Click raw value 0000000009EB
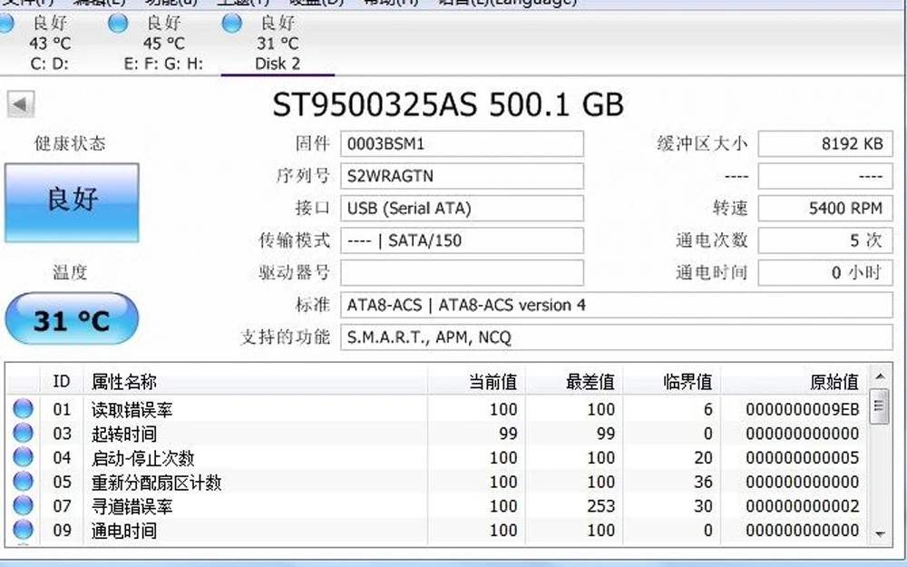This screenshot has height=567, width=907. 803,410
